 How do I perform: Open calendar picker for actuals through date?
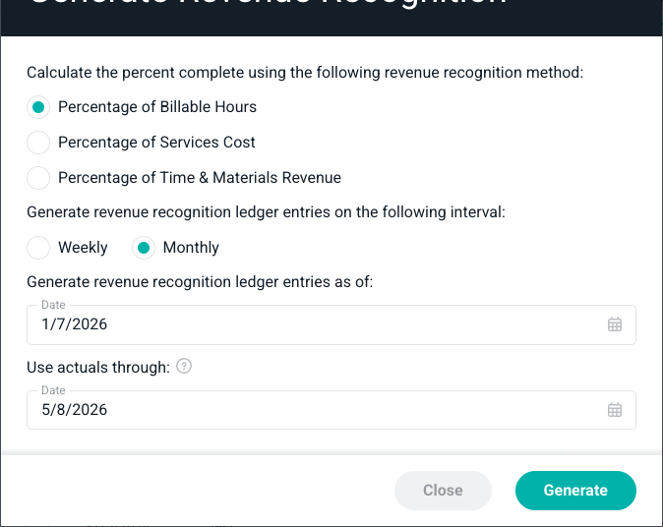click(615, 410)
